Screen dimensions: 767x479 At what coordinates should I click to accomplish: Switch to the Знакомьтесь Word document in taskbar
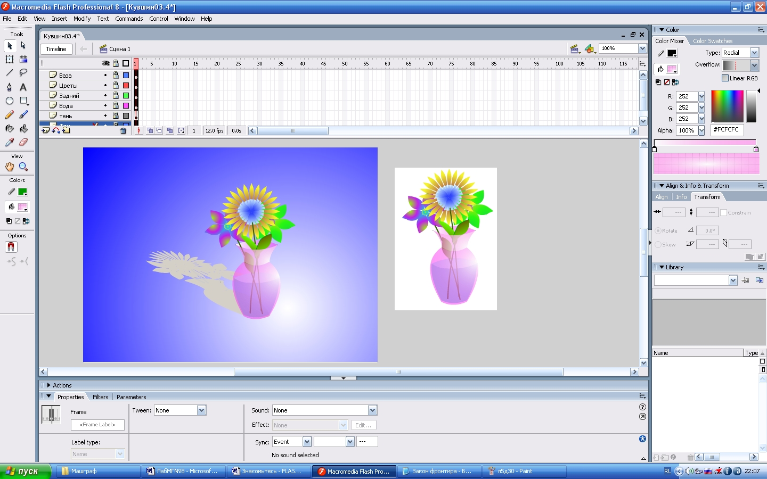(268, 471)
